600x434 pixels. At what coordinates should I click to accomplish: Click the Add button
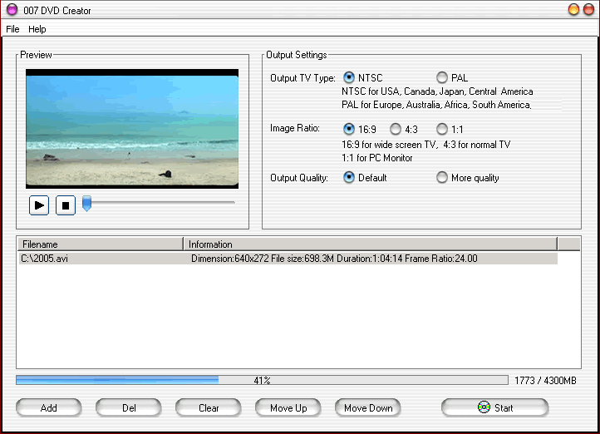48,408
